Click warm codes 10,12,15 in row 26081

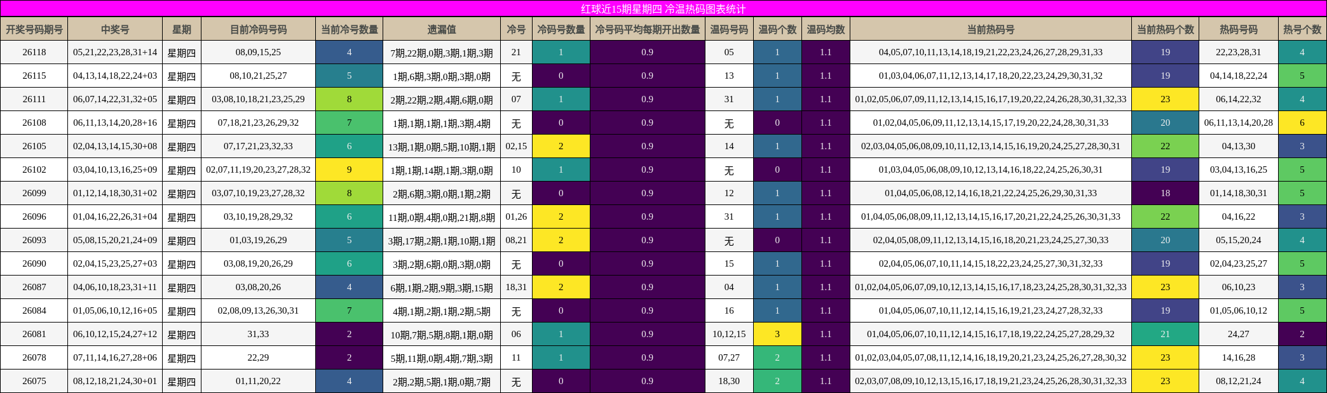[x=729, y=334]
